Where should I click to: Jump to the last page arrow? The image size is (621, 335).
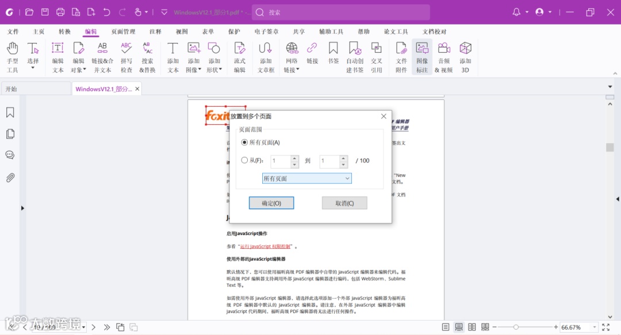pyautogui.click(x=107, y=327)
